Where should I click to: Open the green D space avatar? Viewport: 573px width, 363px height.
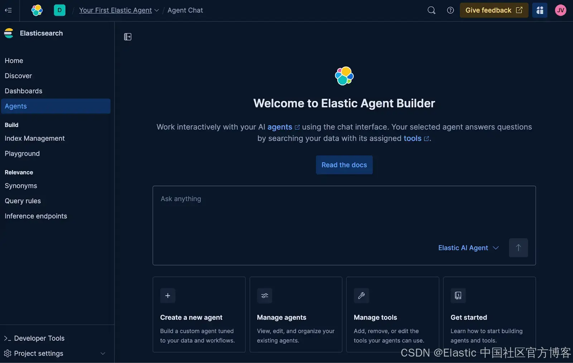[x=59, y=10]
